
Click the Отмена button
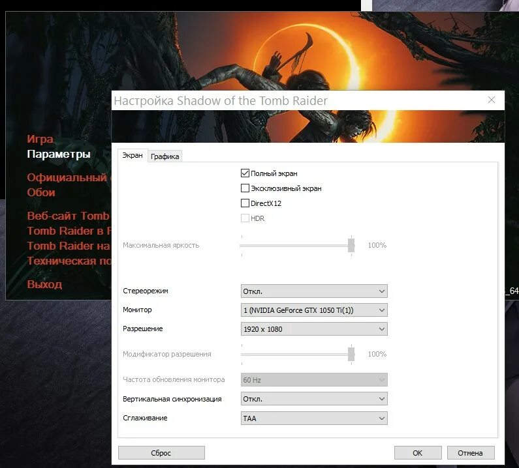(x=470, y=453)
